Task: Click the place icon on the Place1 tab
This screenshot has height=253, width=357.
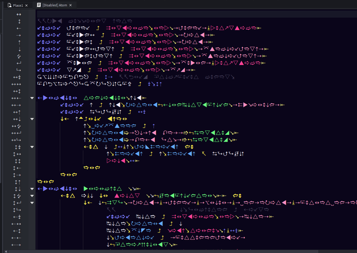Action: (10, 5)
